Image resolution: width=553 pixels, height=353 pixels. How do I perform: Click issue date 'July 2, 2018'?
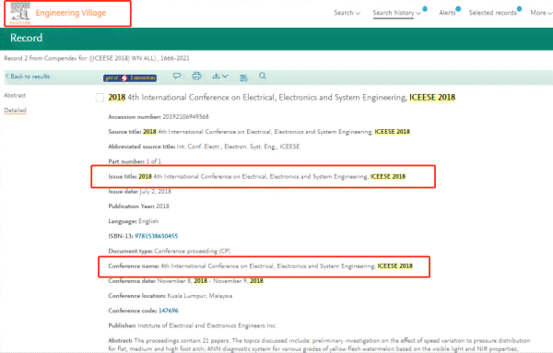point(155,192)
